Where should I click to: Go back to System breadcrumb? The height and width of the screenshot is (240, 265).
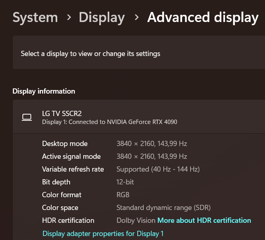point(35,17)
